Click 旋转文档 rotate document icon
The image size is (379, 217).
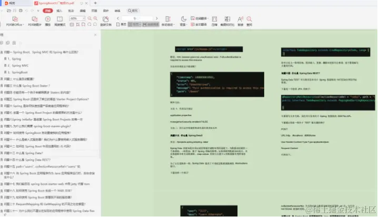[106, 21]
